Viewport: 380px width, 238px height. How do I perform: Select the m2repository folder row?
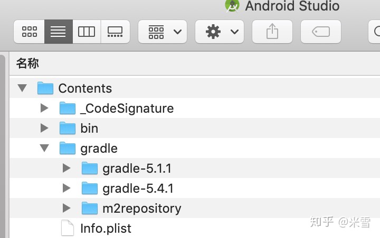(x=141, y=209)
